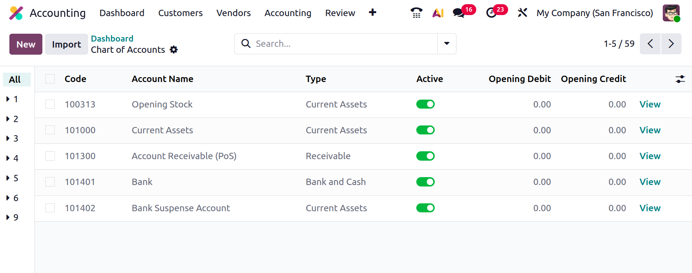
Task: Open the AI assistant icon
Action: pyautogui.click(x=438, y=13)
